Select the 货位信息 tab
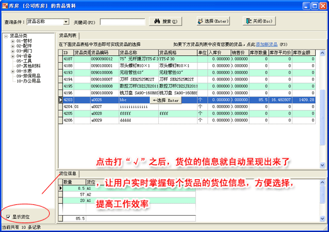The height and width of the screenshot is (232, 329). coord(67,174)
